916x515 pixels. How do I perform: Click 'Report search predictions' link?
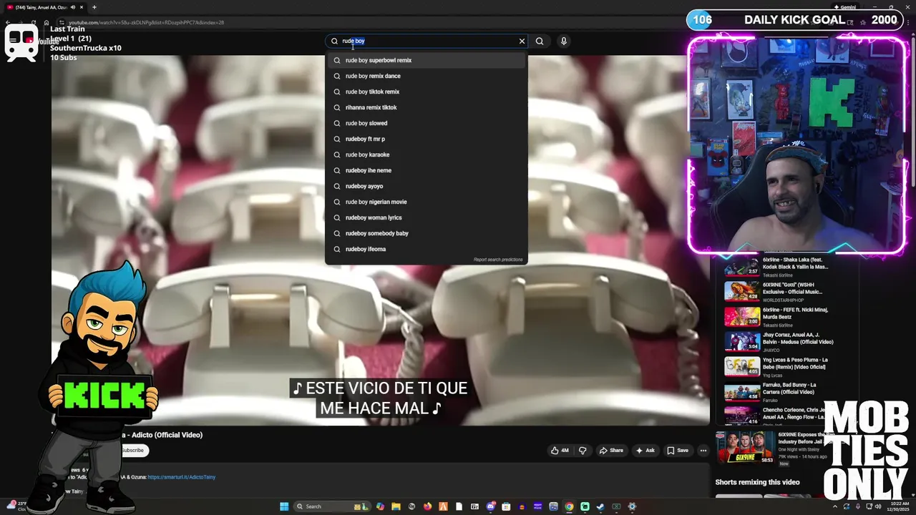[498, 260]
